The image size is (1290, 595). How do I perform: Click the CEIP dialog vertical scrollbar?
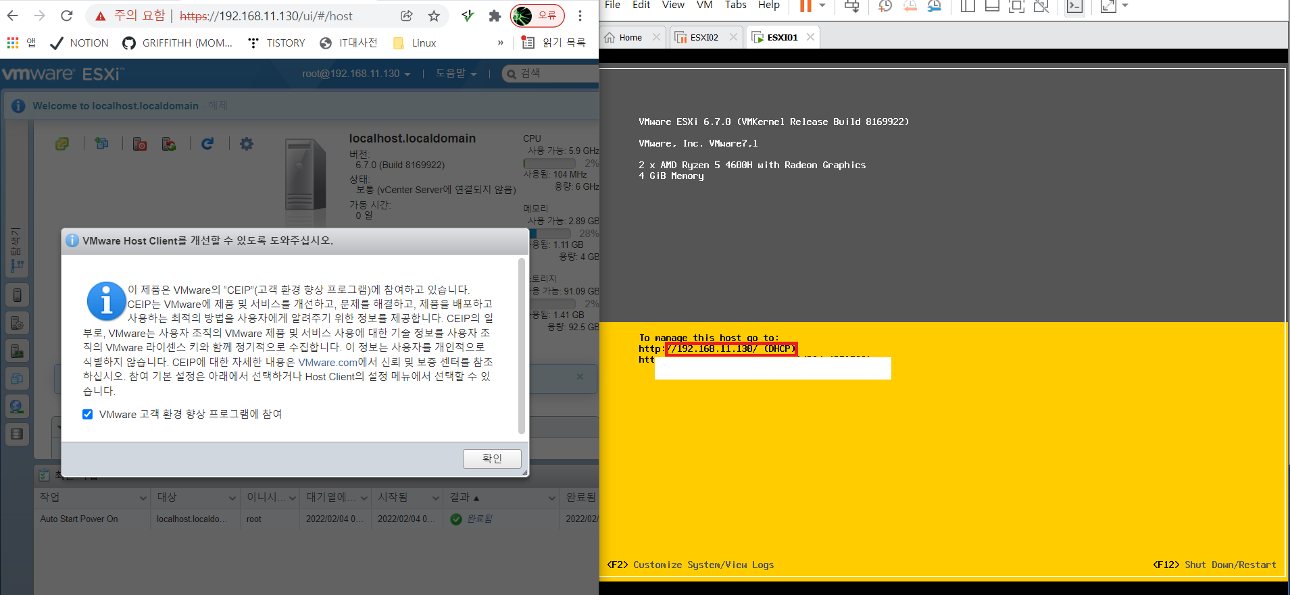[x=521, y=346]
